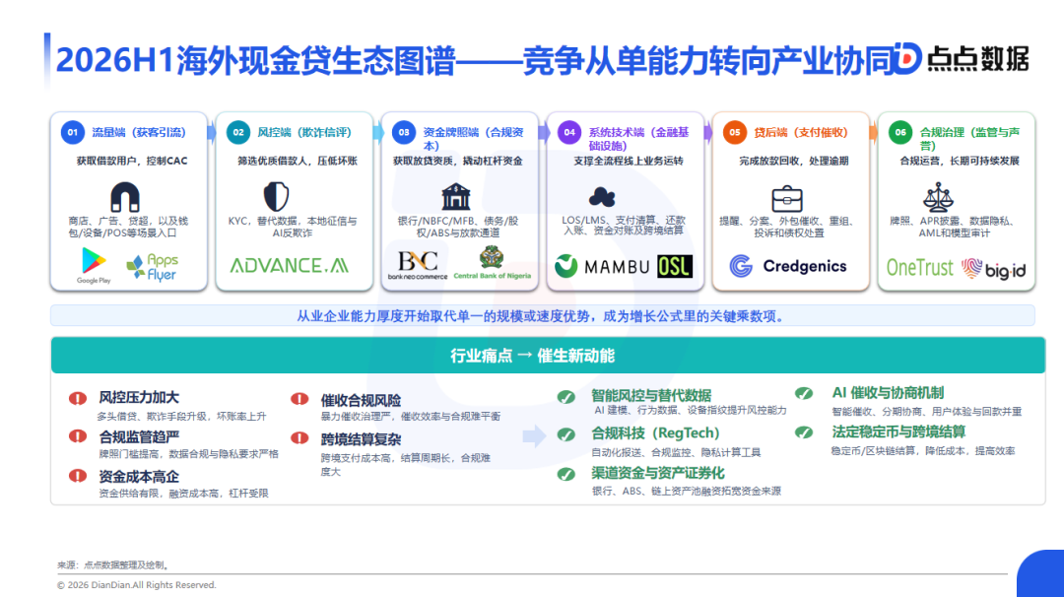Click the BNC bank neo commerce logo
This screenshot has height=597, width=1064.
point(418,265)
